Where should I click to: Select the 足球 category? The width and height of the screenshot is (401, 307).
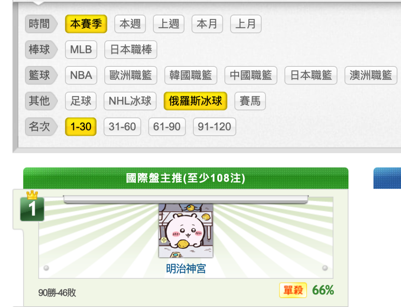(81, 101)
